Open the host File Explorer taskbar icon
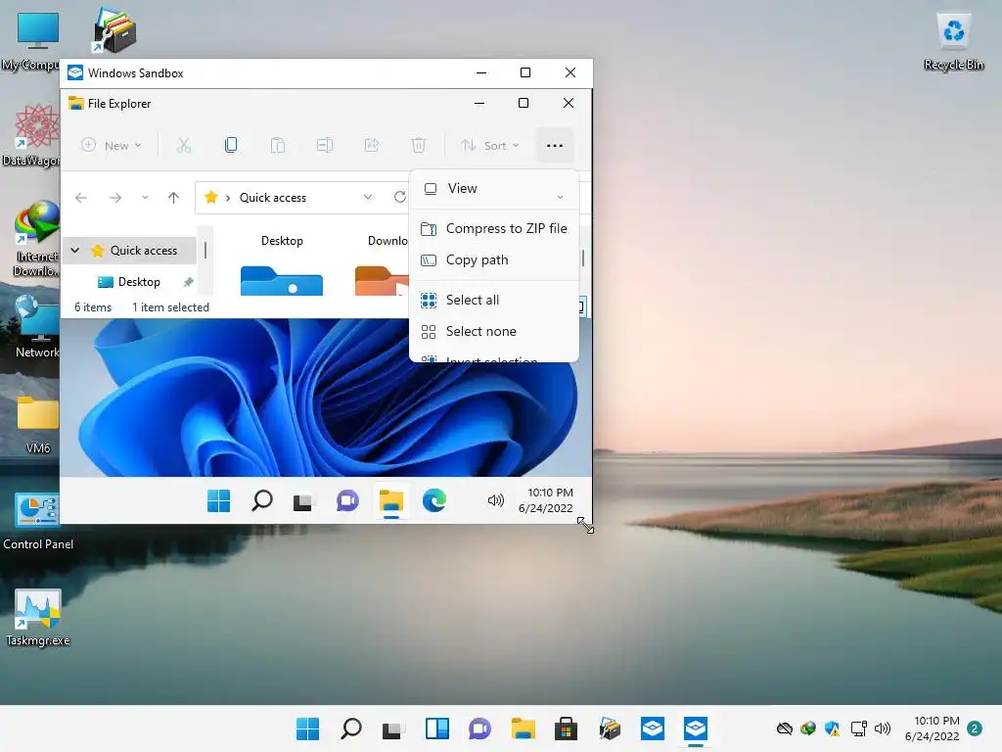Image resolution: width=1002 pixels, height=752 pixels. (x=523, y=728)
